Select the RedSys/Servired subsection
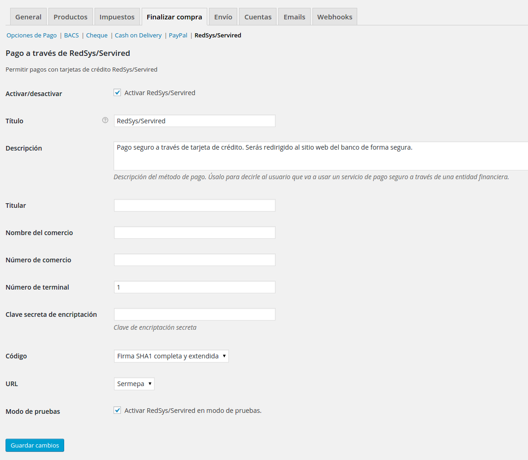Image resolution: width=528 pixels, height=460 pixels. [218, 36]
